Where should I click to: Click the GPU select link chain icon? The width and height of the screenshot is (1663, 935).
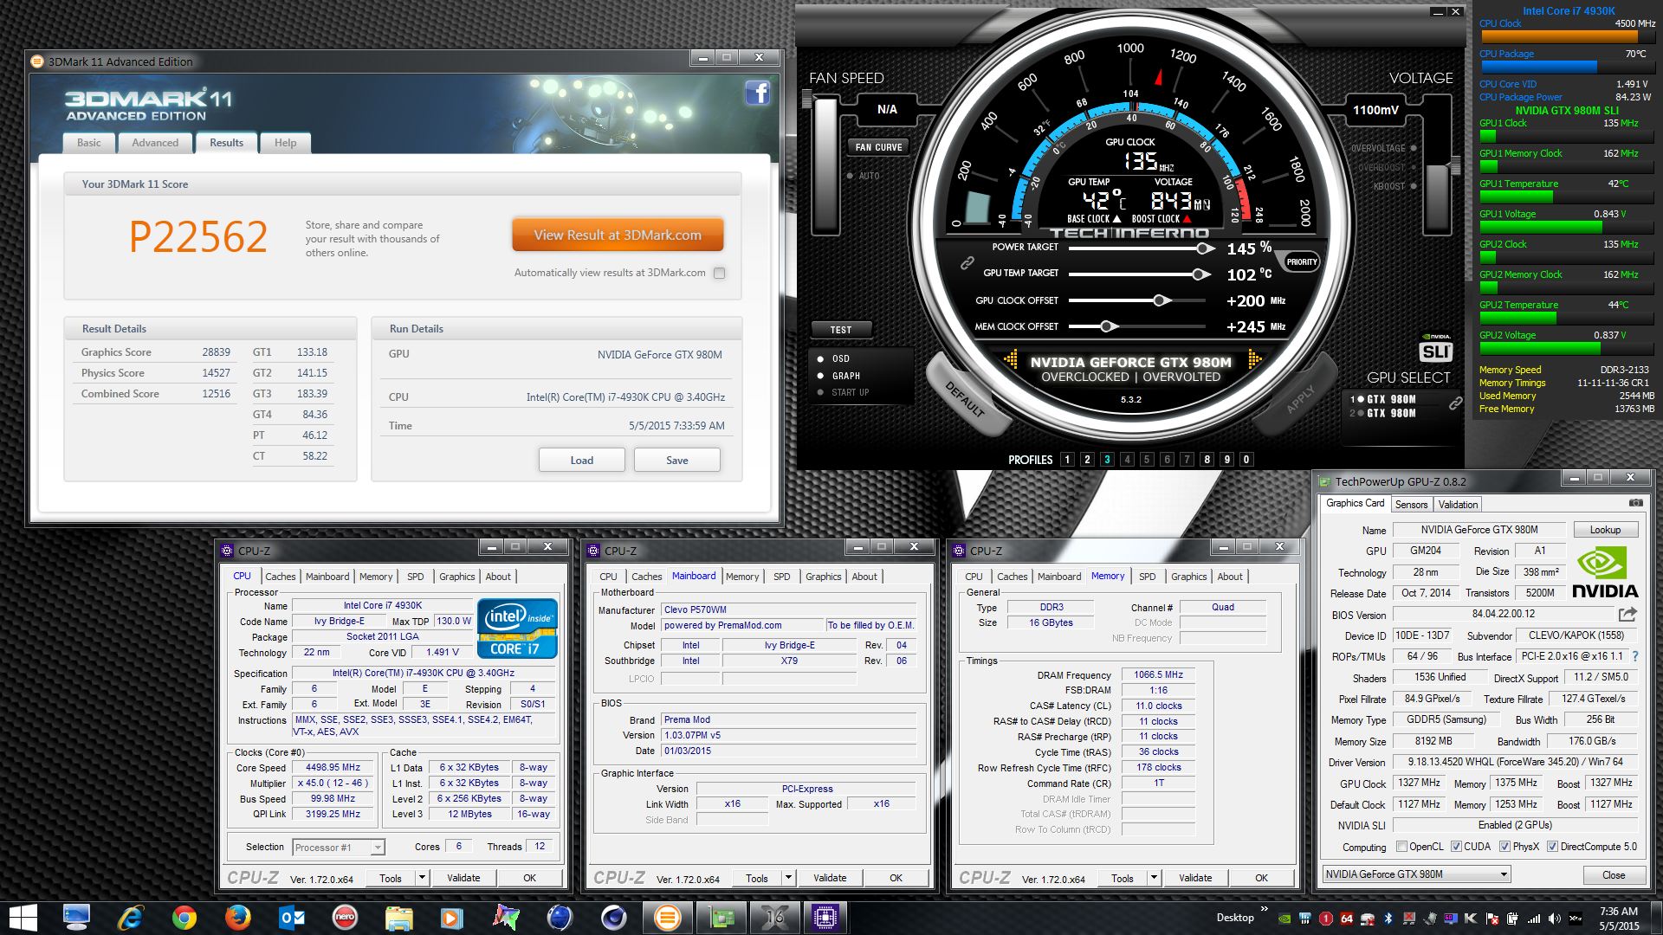(1456, 403)
